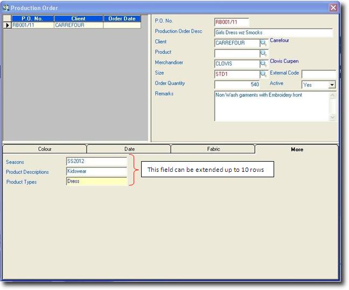This screenshot has width=349, height=290.
Task: Expand the Active dropdown list
Action: click(332, 85)
